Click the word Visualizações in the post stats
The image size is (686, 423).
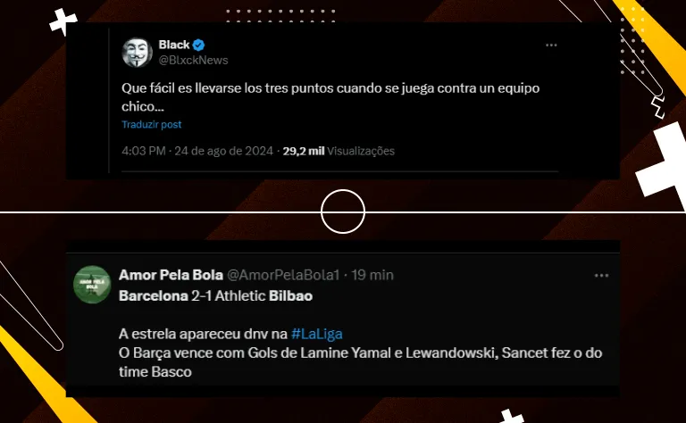pos(361,151)
